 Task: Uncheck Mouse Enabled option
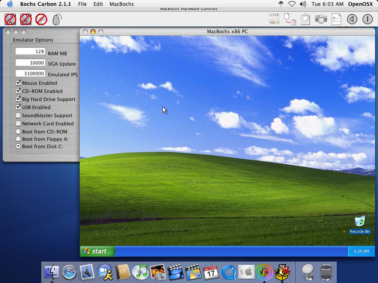18,83
